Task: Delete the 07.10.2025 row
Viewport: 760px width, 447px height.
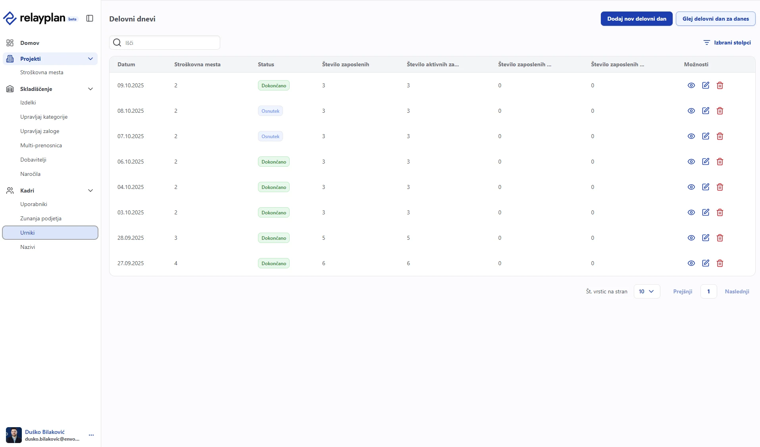Action: point(720,136)
